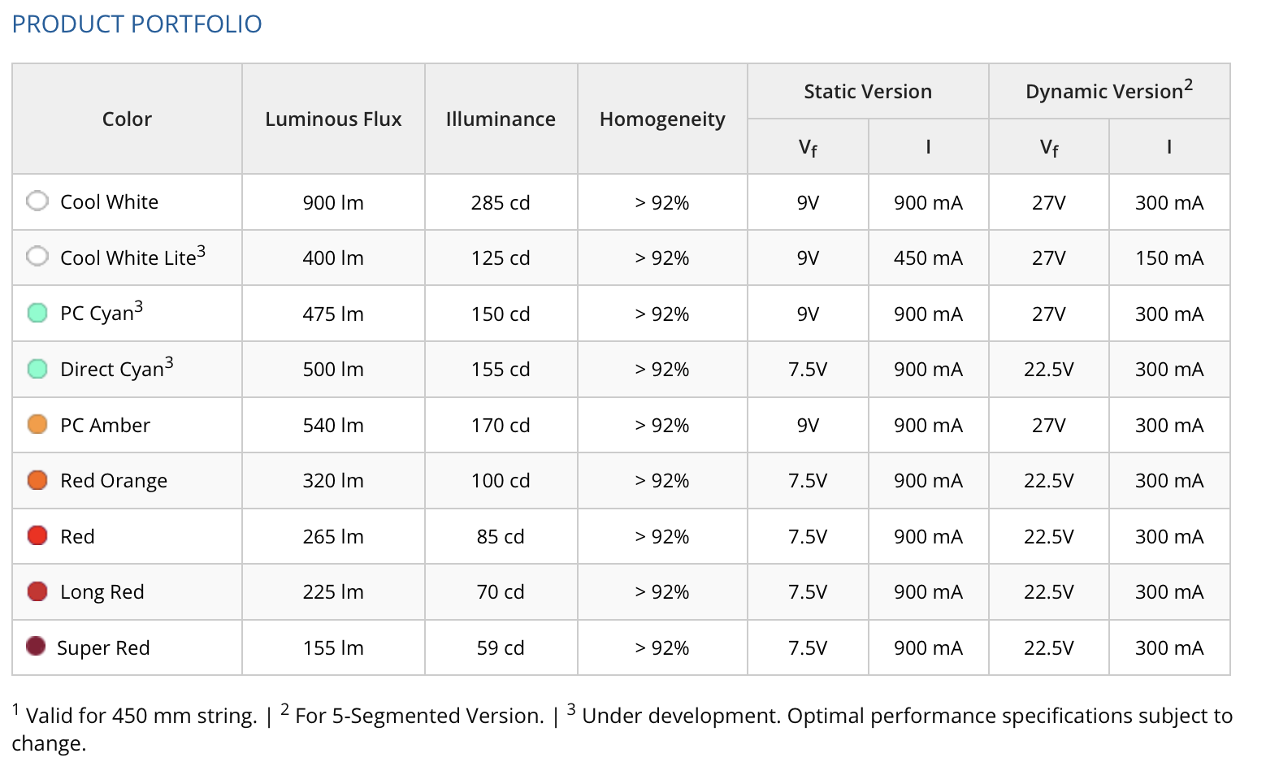Click the Luminous Flux column header
Screen dimensions: 1266x775
point(333,119)
